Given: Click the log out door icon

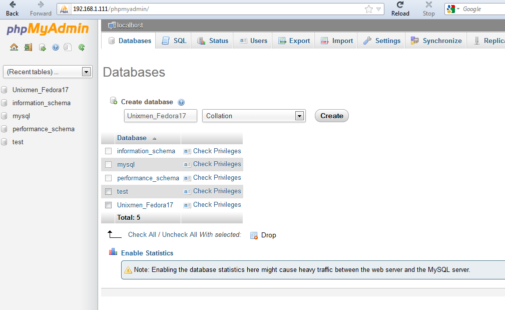Looking at the screenshot, I should point(28,48).
